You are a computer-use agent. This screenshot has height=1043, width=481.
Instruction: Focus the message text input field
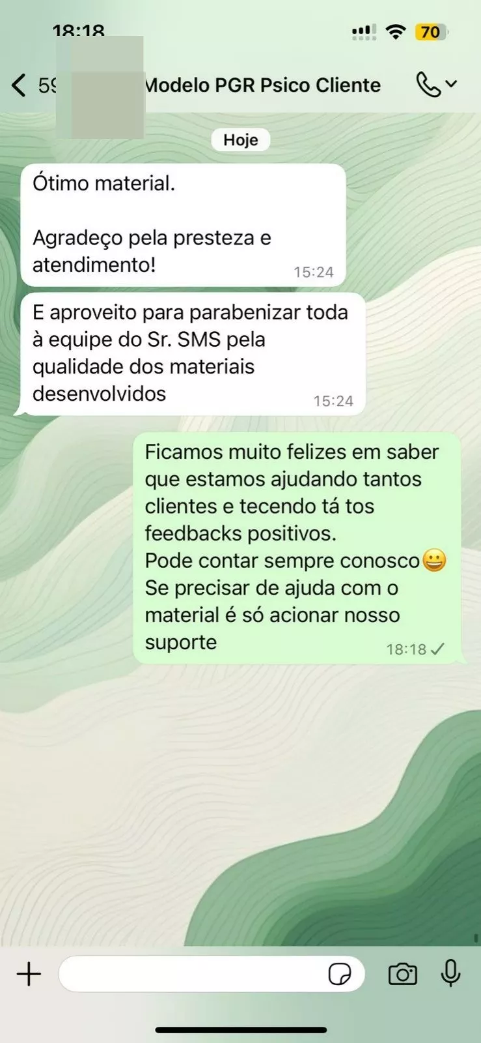coord(212,974)
